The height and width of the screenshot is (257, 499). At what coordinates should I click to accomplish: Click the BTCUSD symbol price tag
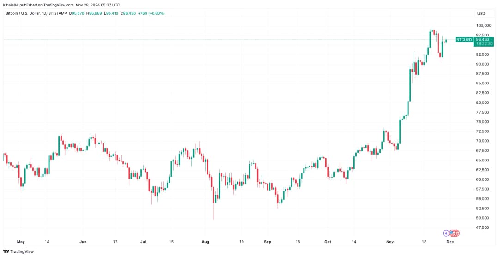point(464,40)
